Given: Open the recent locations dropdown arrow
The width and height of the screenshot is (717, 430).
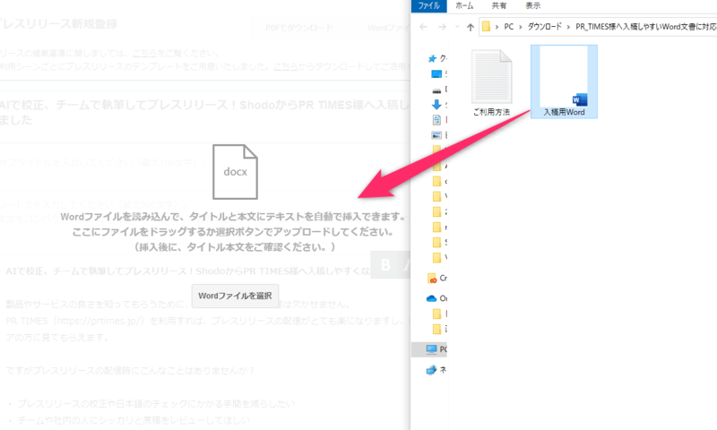Looking at the screenshot, I should [x=457, y=27].
